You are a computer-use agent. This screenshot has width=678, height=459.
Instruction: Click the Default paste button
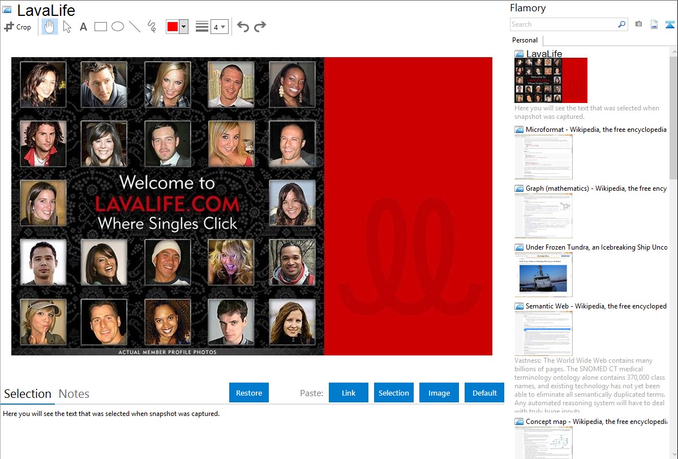click(484, 393)
